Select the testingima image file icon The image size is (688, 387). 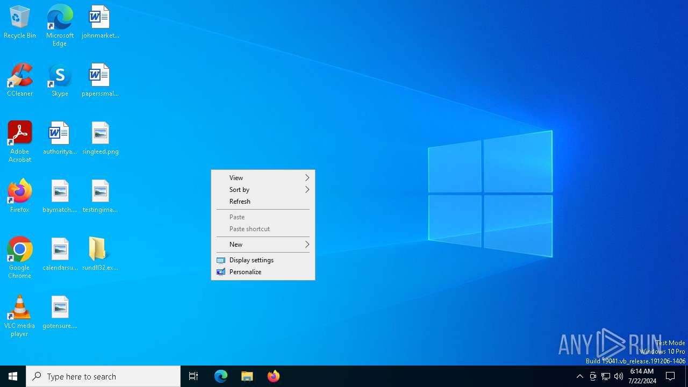point(100,197)
